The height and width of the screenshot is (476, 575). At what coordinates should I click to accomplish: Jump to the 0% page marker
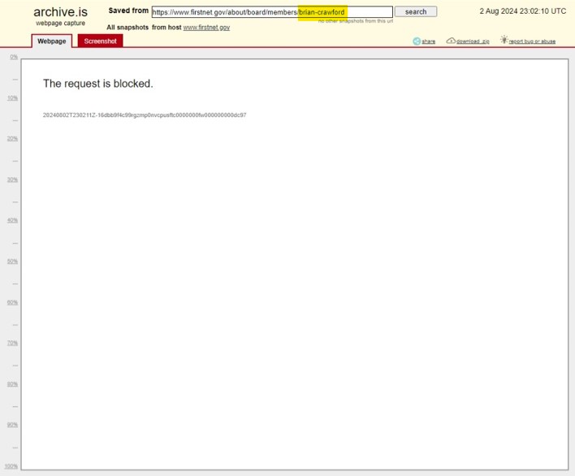tap(14, 57)
